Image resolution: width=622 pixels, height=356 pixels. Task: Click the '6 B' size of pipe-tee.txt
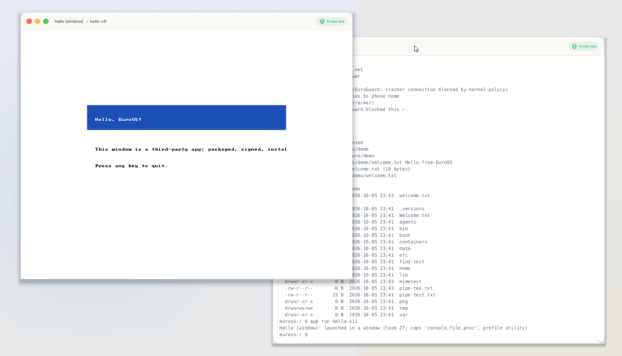(339, 288)
